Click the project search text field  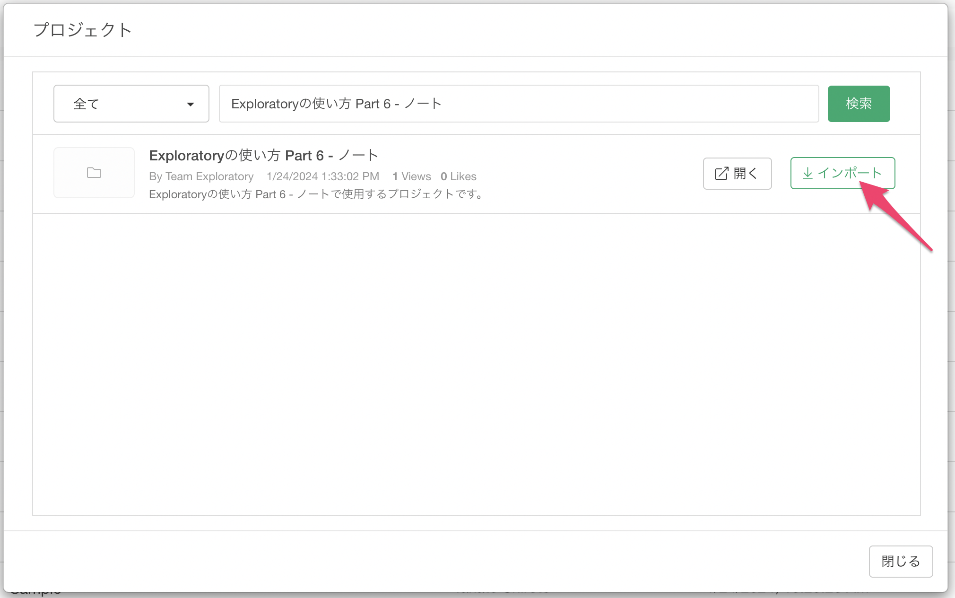(x=519, y=104)
